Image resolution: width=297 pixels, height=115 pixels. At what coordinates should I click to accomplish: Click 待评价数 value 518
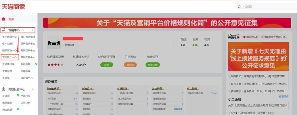(x=76, y=99)
